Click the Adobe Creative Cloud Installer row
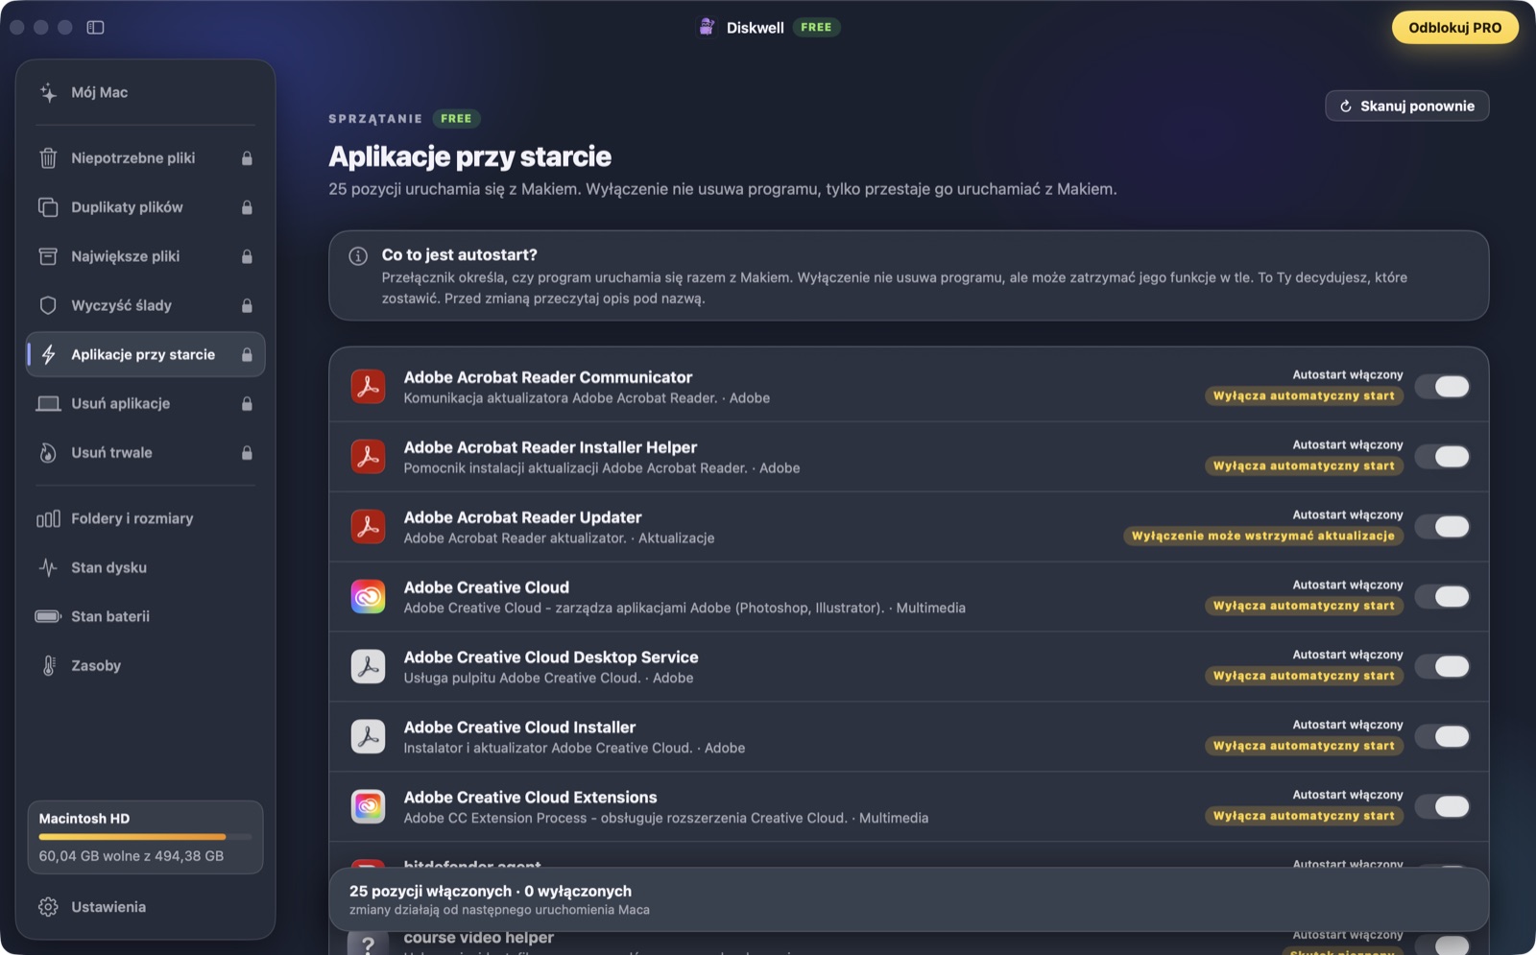This screenshot has width=1536, height=955. [x=908, y=737]
